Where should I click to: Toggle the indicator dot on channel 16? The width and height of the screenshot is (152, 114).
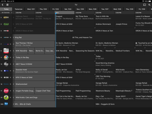(x=10, y=84)
